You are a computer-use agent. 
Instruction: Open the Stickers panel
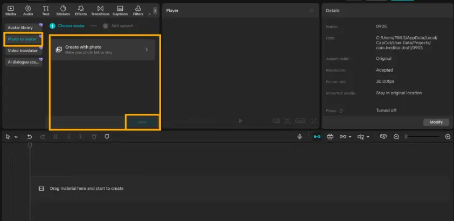coord(63,10)
